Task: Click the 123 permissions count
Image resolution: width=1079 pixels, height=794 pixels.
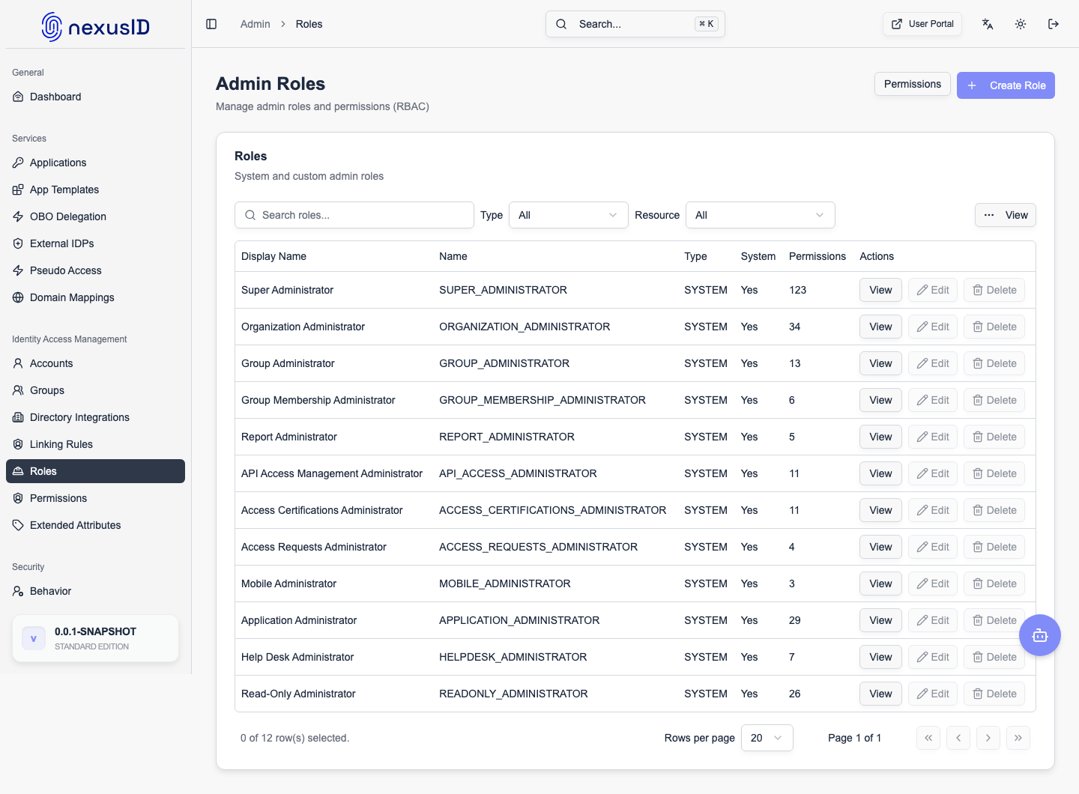Action: pyautogui.click(x=797, y=290)
